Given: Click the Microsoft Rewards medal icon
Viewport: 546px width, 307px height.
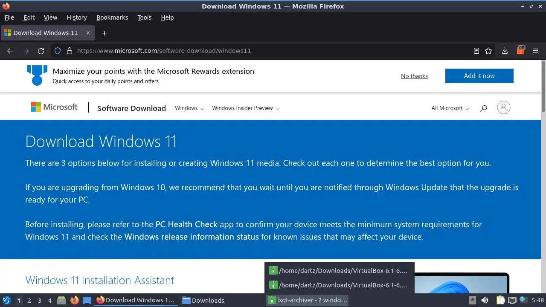Looking at the screenshot, I should pos(37,75).
